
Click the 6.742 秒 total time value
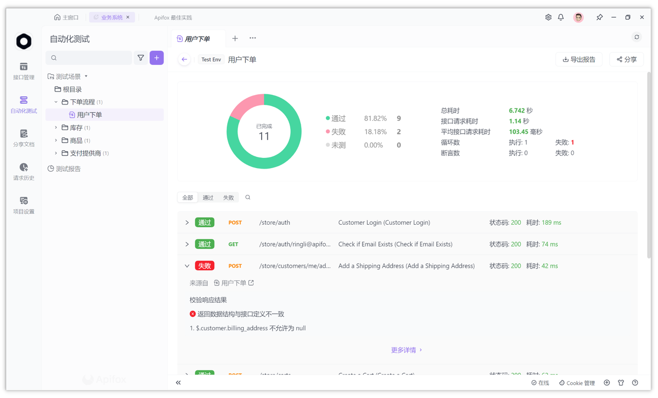pos(521,111)
